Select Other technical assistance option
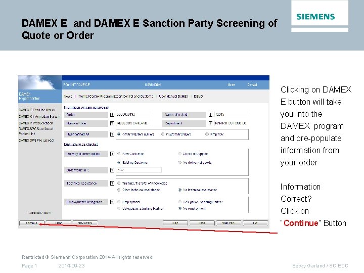Screen dimensions: 364x273 119,190
